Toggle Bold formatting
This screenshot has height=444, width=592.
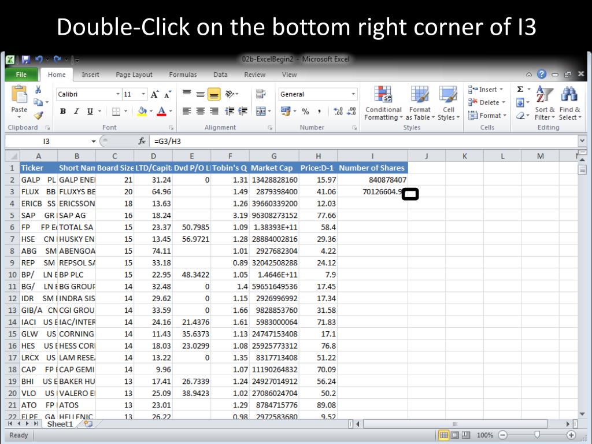pyautogui.click(x=62, y=112)
